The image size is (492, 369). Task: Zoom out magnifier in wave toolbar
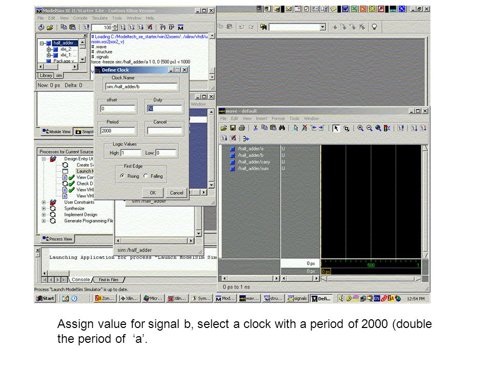[370, 128]
